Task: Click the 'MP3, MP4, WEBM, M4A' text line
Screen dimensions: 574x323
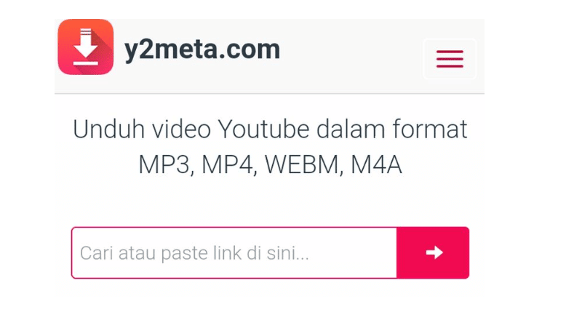Action: (270, 164)
